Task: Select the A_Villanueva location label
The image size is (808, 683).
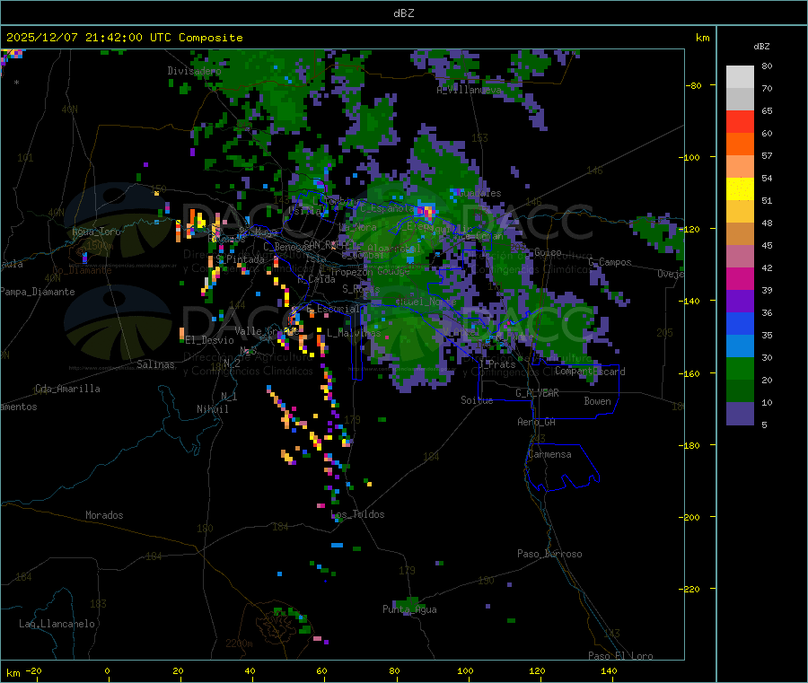Action: [469, 90]
